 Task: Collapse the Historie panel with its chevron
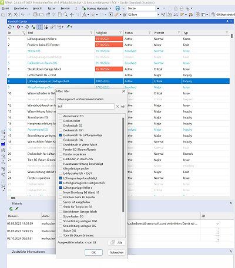pos(231,203)
